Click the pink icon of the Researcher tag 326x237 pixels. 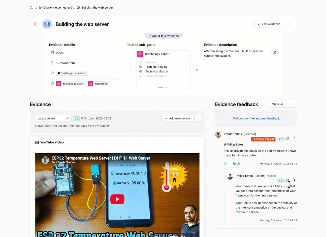[x=91, y=84]
